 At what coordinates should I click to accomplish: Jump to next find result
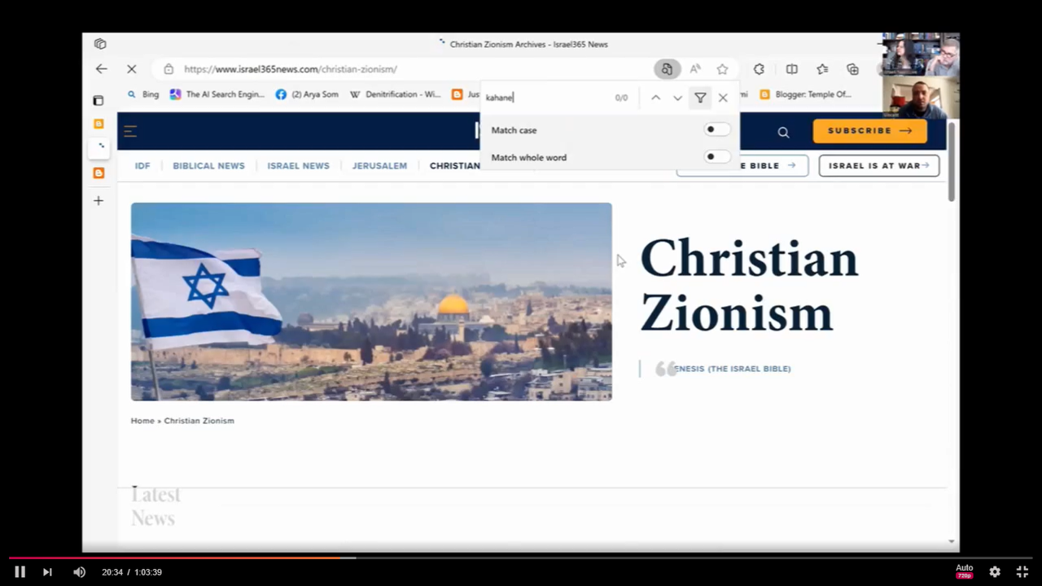(677, 98)
